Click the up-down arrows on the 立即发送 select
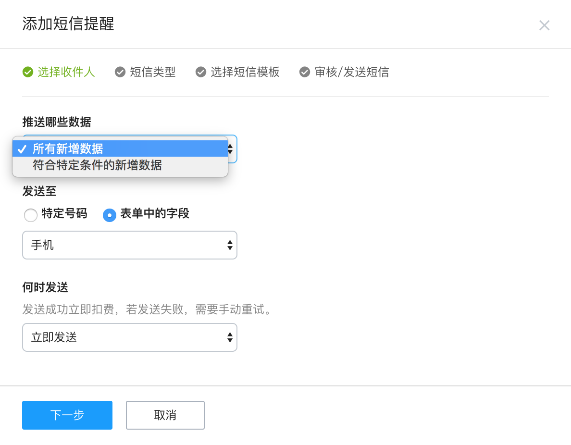 click(x=230, y=337)
